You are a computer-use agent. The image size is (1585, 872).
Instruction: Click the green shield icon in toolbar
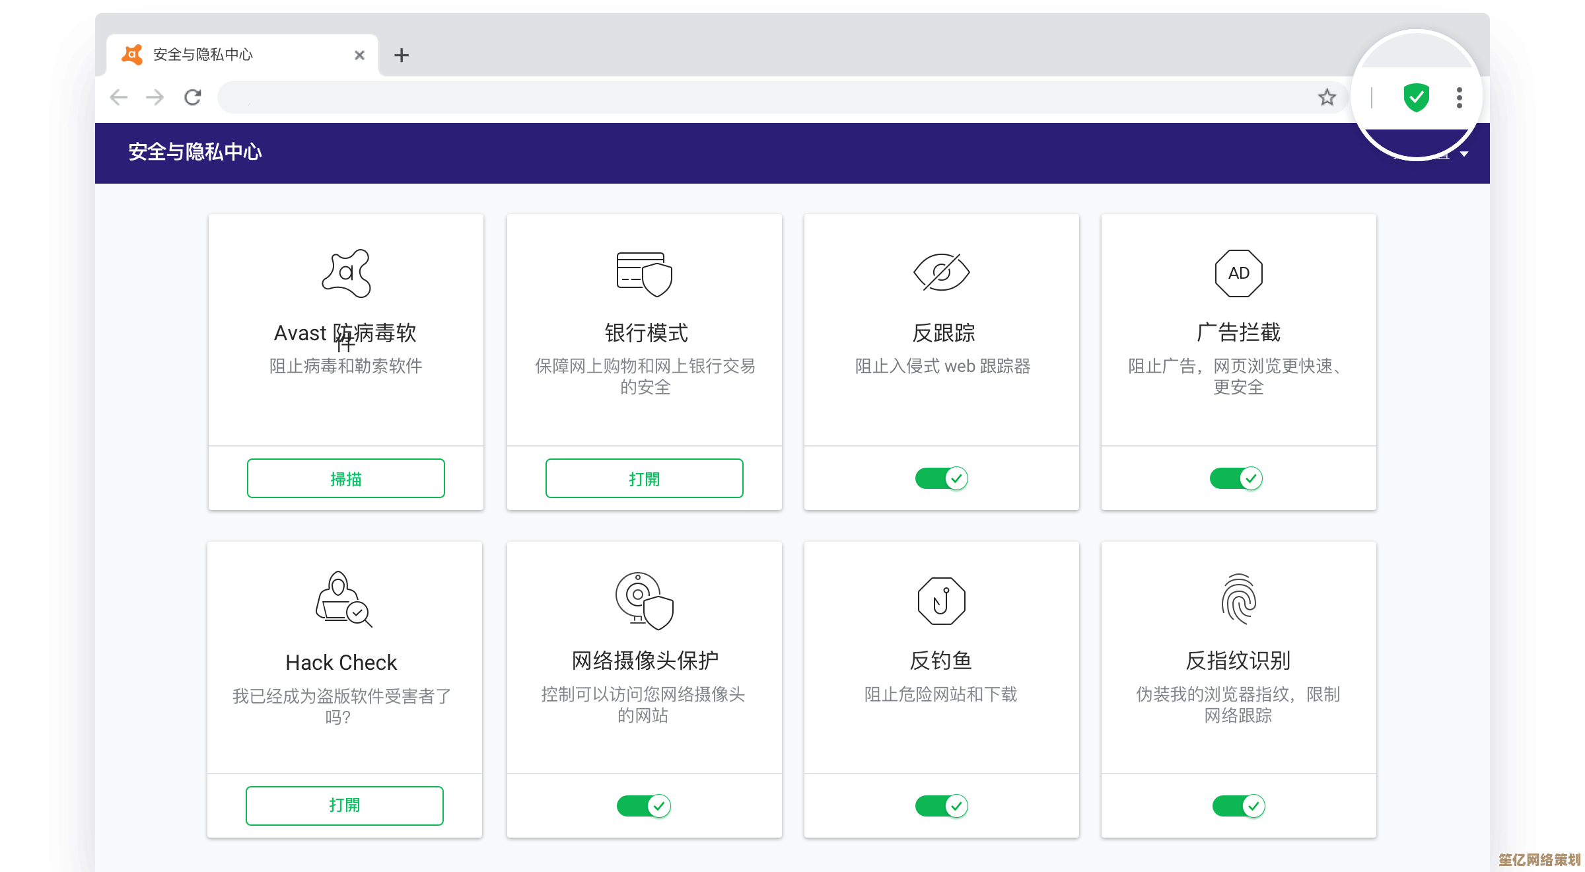click(1416, 98)
